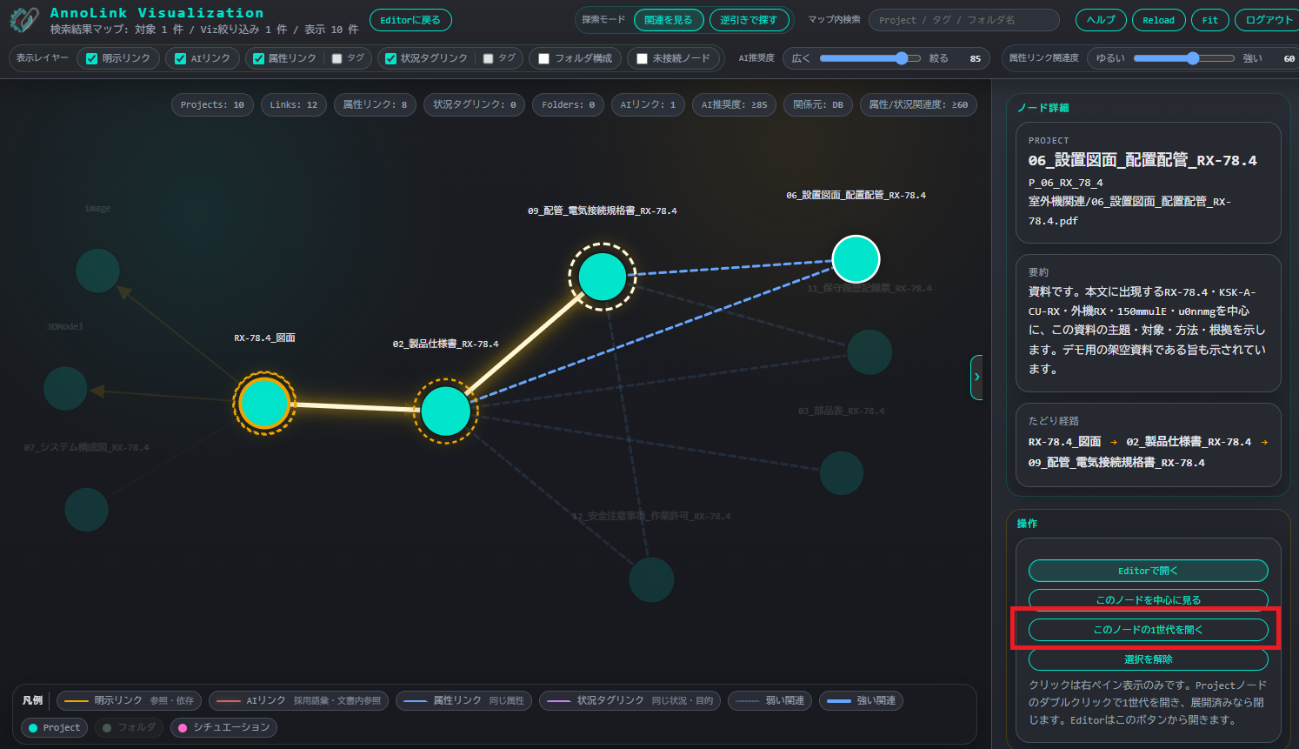1299x749 pixels.
Task: Click the faded 3DModel node circle
Action: [65, 388]
